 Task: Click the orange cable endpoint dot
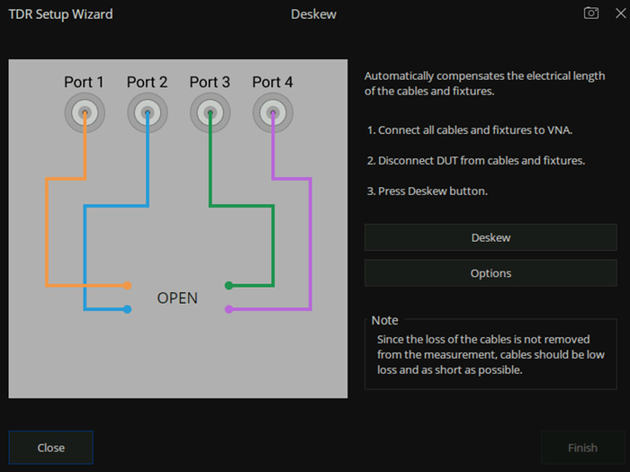pos(127,286)
